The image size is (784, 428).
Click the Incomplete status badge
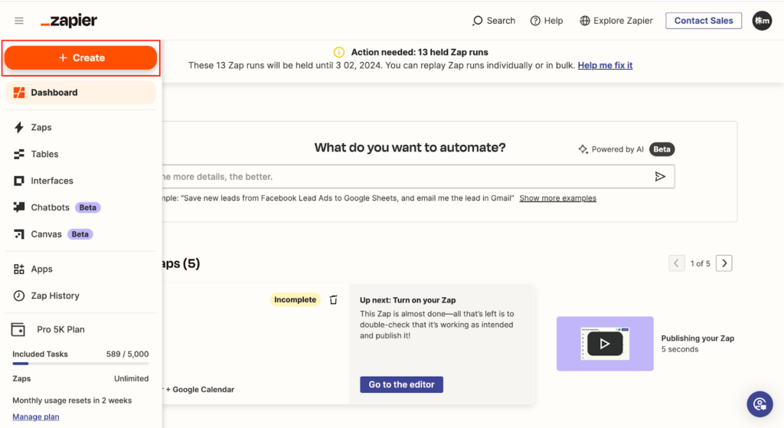click(x=295, y=299)
